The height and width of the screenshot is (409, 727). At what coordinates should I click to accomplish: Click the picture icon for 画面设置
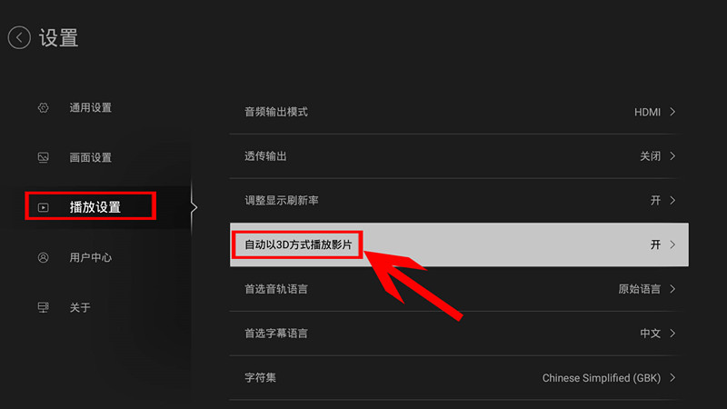pos(43,157)
